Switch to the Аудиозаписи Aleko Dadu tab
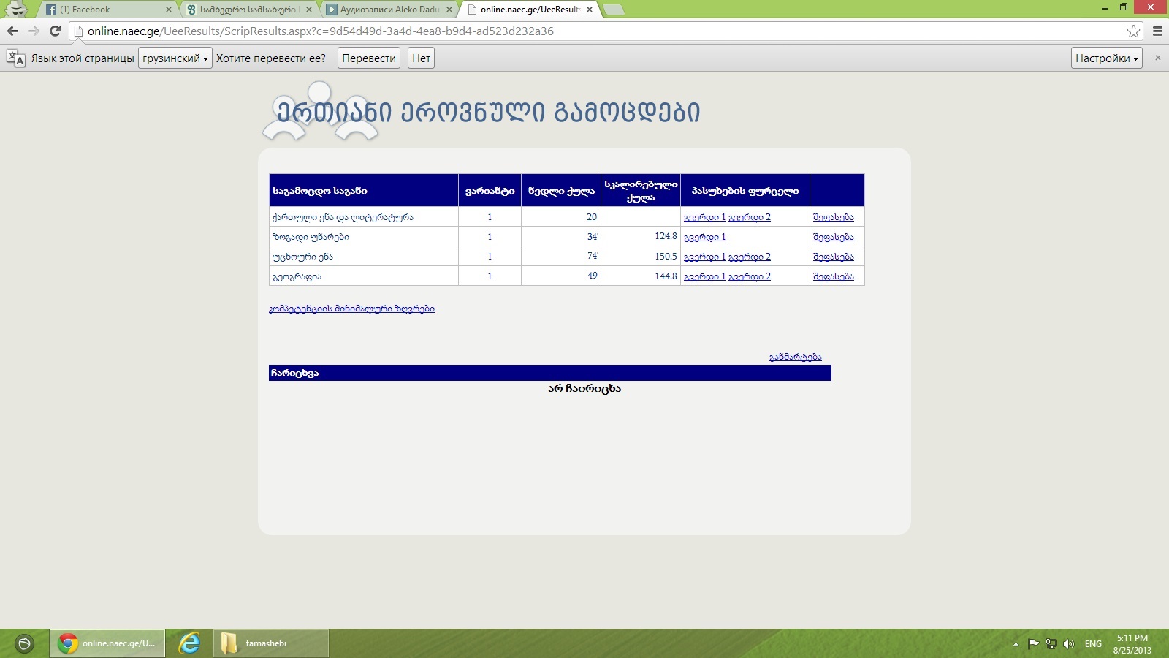This screenshot has width=1169, height=658. coord(389,10)
